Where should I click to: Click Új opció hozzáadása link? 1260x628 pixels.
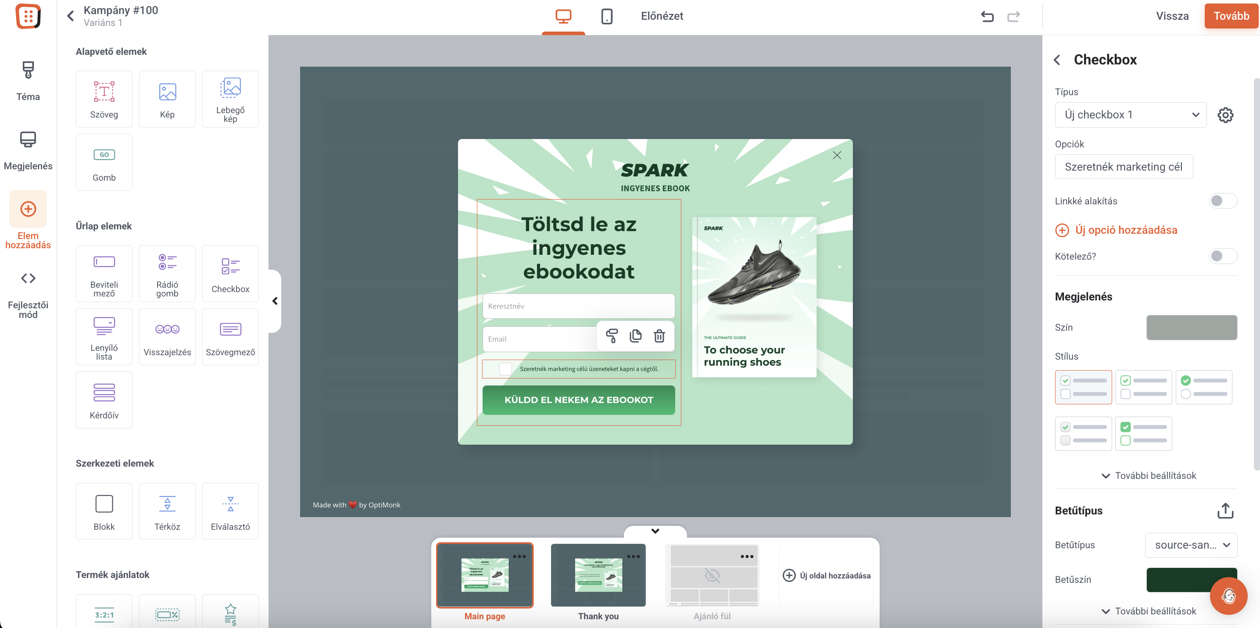[1116, 230]
